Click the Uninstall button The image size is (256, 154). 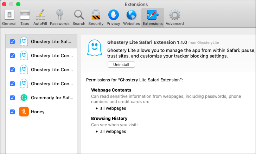coord(121,65)
